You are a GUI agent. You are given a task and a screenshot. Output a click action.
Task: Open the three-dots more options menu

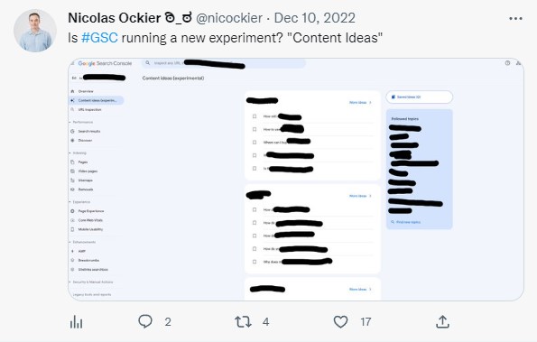pyautogui.click(x=515, y=18)
